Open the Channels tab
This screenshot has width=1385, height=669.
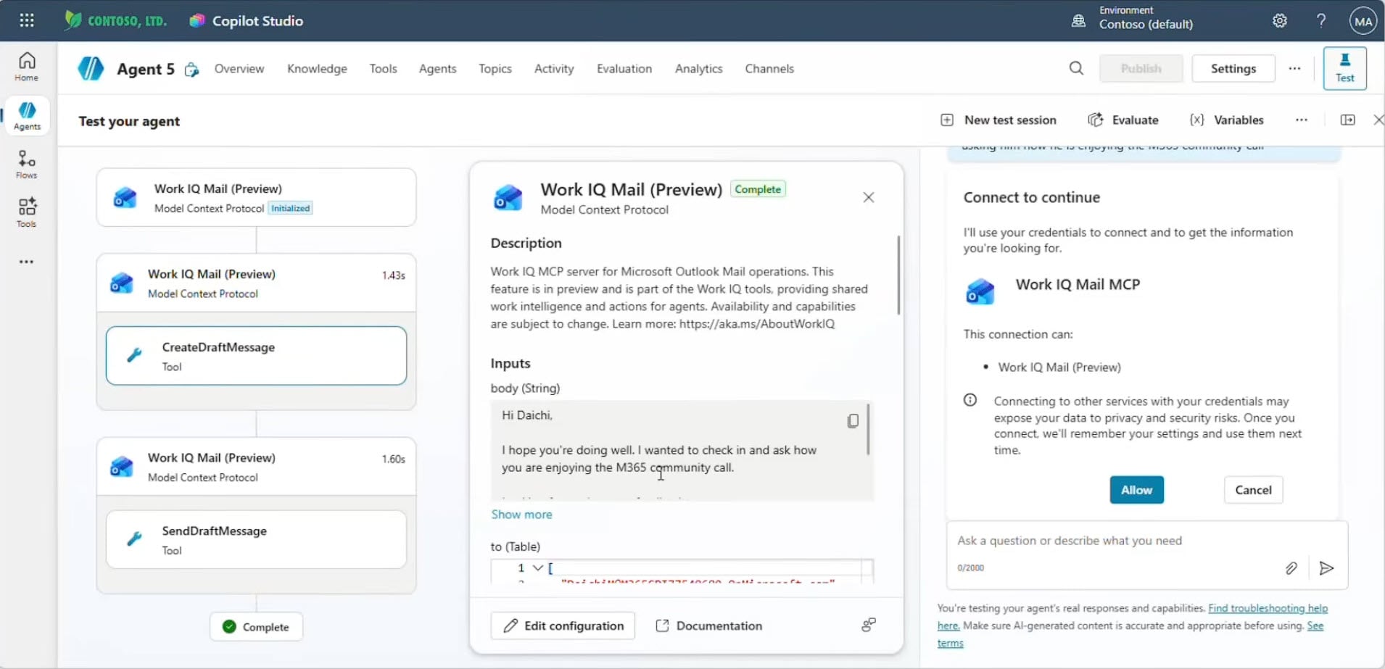(x=769, y=68)
